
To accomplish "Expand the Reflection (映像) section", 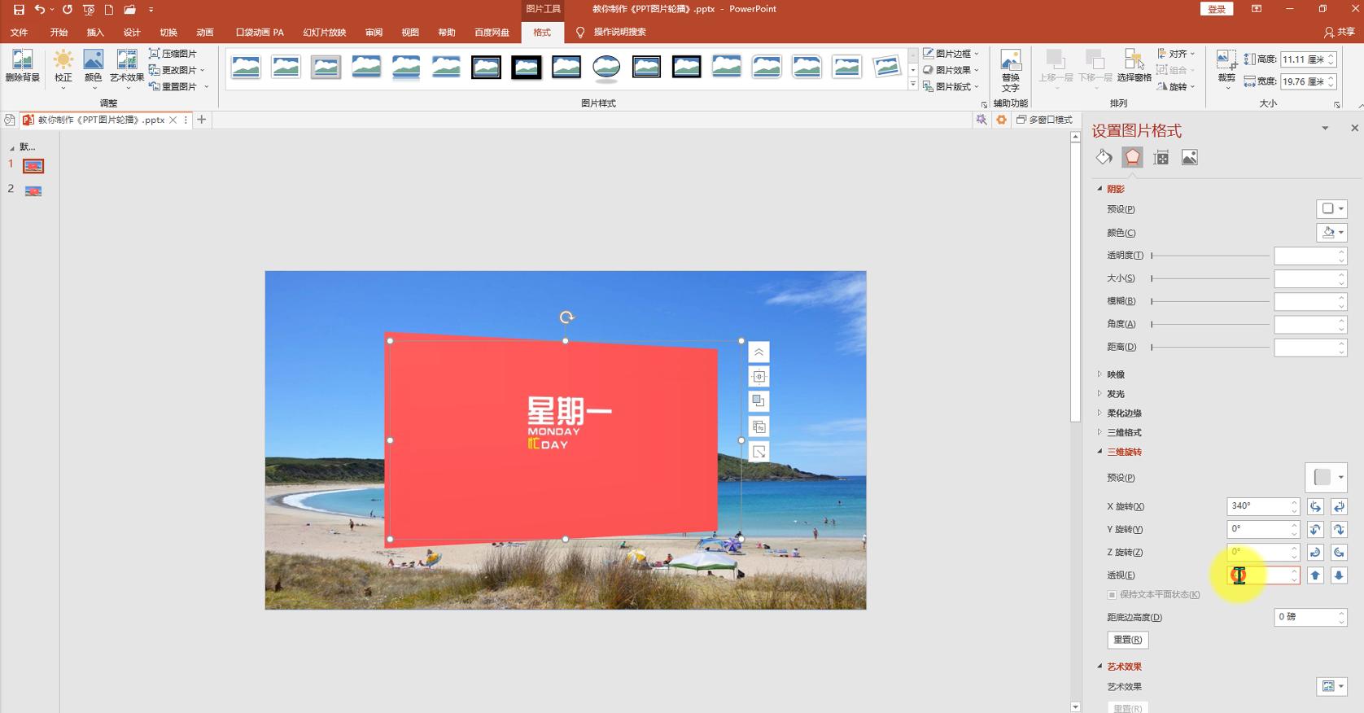I will coord(1115,374).
